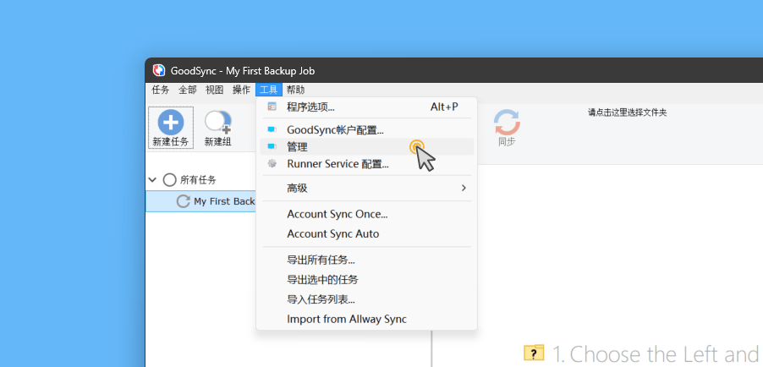
Task: Toggle the circle checkbox next to 所有任务
Action: pos(170,180)
